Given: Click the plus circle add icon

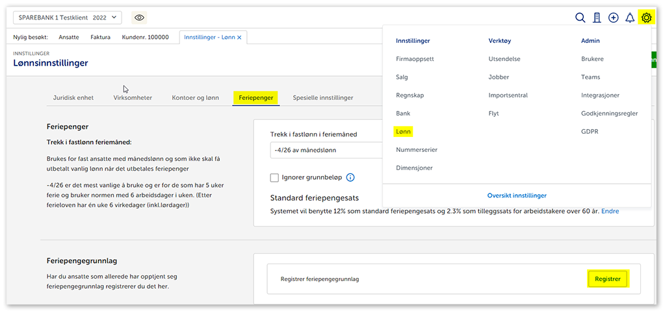Looking at the screenshot, I should [x=613, y=18].
